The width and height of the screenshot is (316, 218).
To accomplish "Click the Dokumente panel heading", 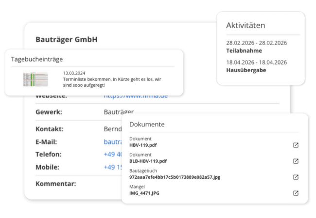I will (x=147, y=125).
